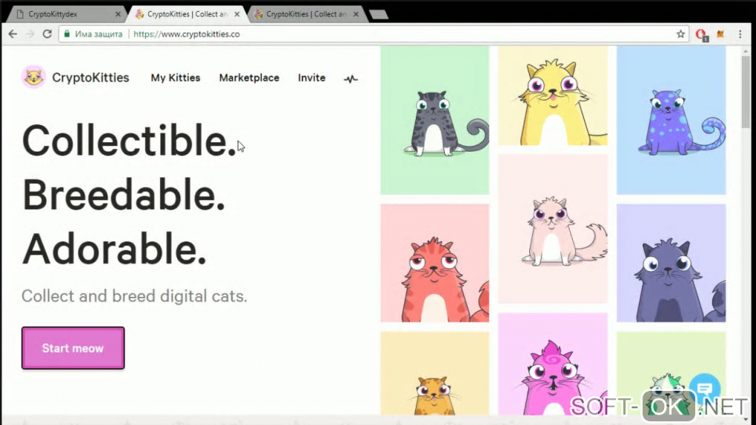Image resolution: width=756 pixels, height=425 pixels.
Task: Switch to the third CryptoKitties tab
Action: coord(307,15)
